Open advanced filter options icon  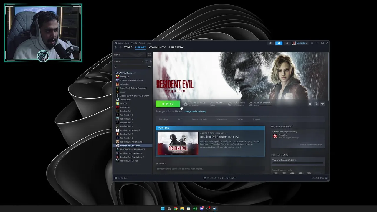(149, 67)
